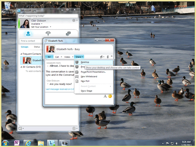196x147 pixels.
Task: Click the New Poll icon in menu
Action: [77, 81]
